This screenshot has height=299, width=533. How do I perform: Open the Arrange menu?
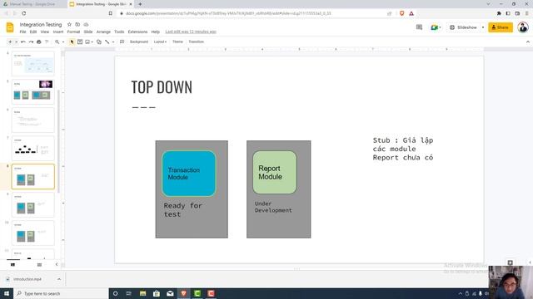[103, 32]
